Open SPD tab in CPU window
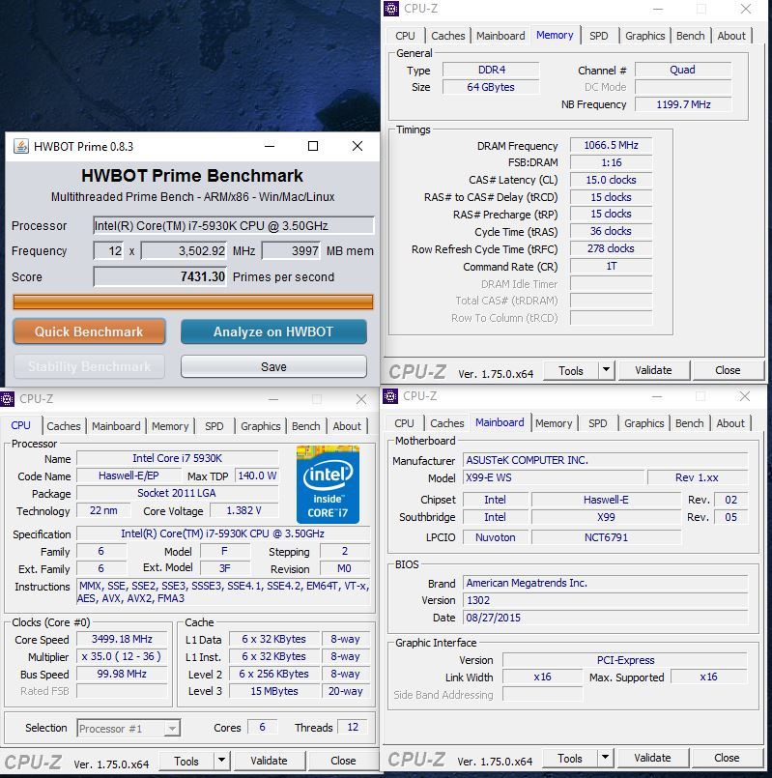772x778 pixels. point(214,426)
